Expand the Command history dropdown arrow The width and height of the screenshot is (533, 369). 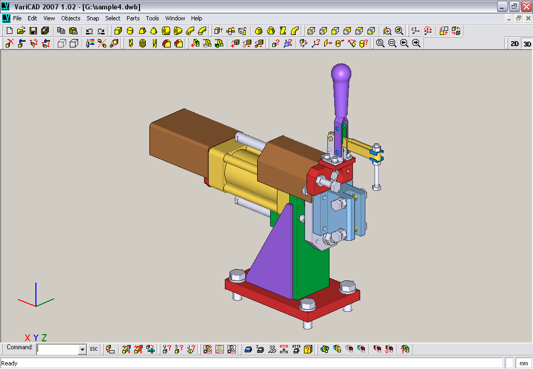click(82, 350)
